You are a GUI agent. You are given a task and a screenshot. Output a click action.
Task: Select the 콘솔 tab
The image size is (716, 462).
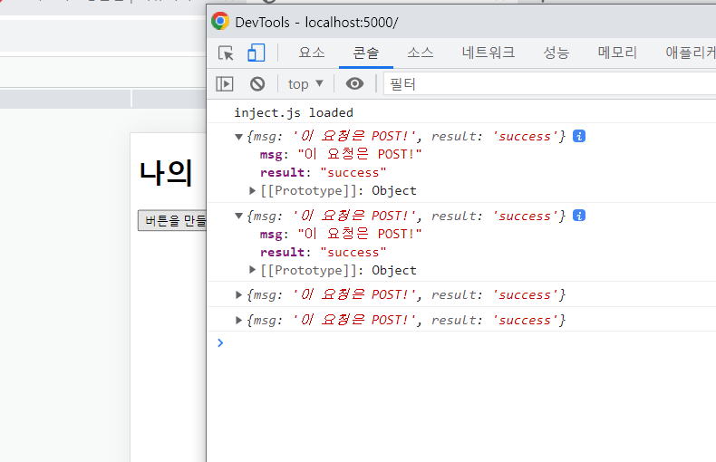coord(366,53)
